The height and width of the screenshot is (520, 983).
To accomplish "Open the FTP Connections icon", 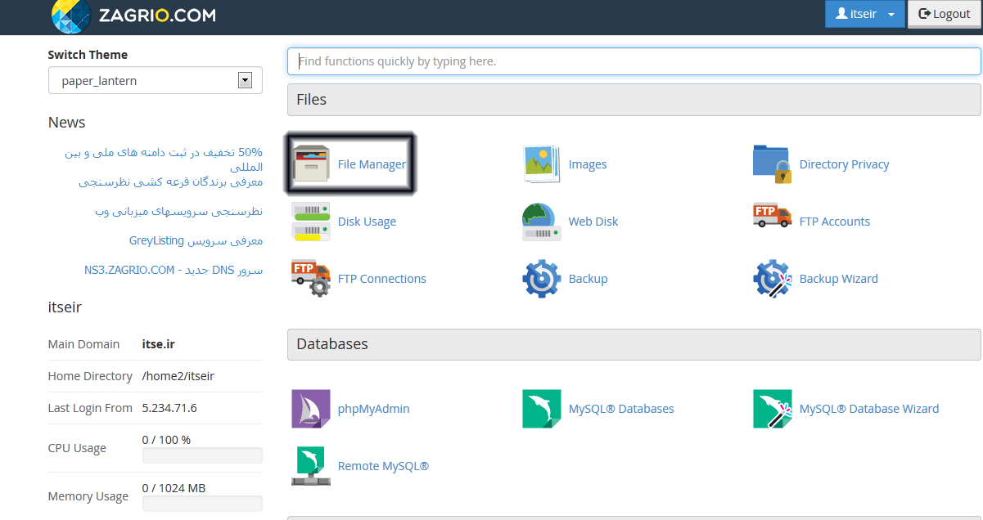I will coord(311,279).
